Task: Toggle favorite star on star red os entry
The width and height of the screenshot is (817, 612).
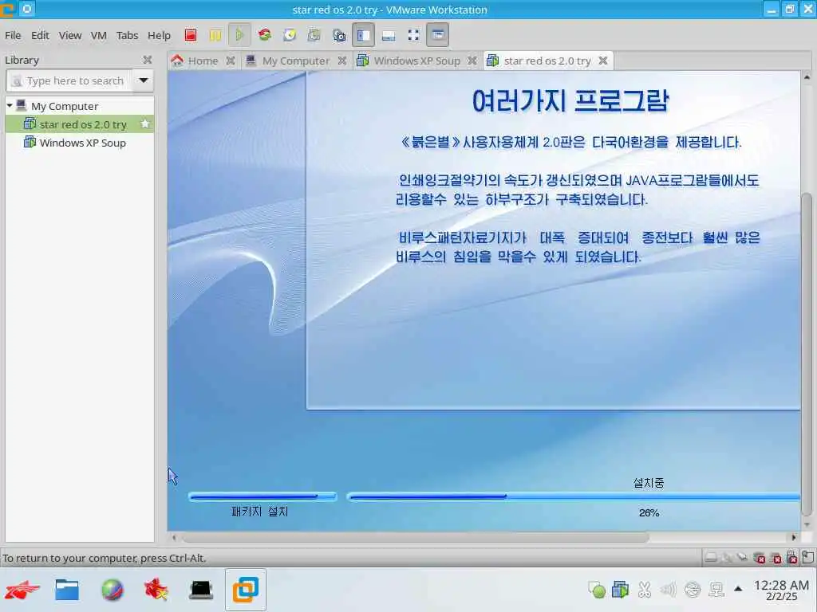Action: coord(145,124)
